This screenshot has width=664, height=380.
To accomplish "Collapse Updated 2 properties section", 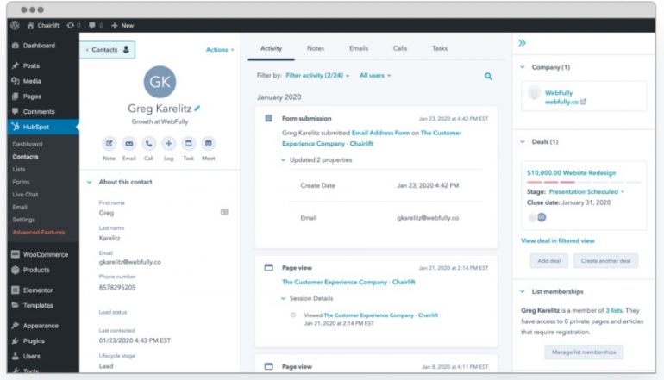I will pos(284,160).
